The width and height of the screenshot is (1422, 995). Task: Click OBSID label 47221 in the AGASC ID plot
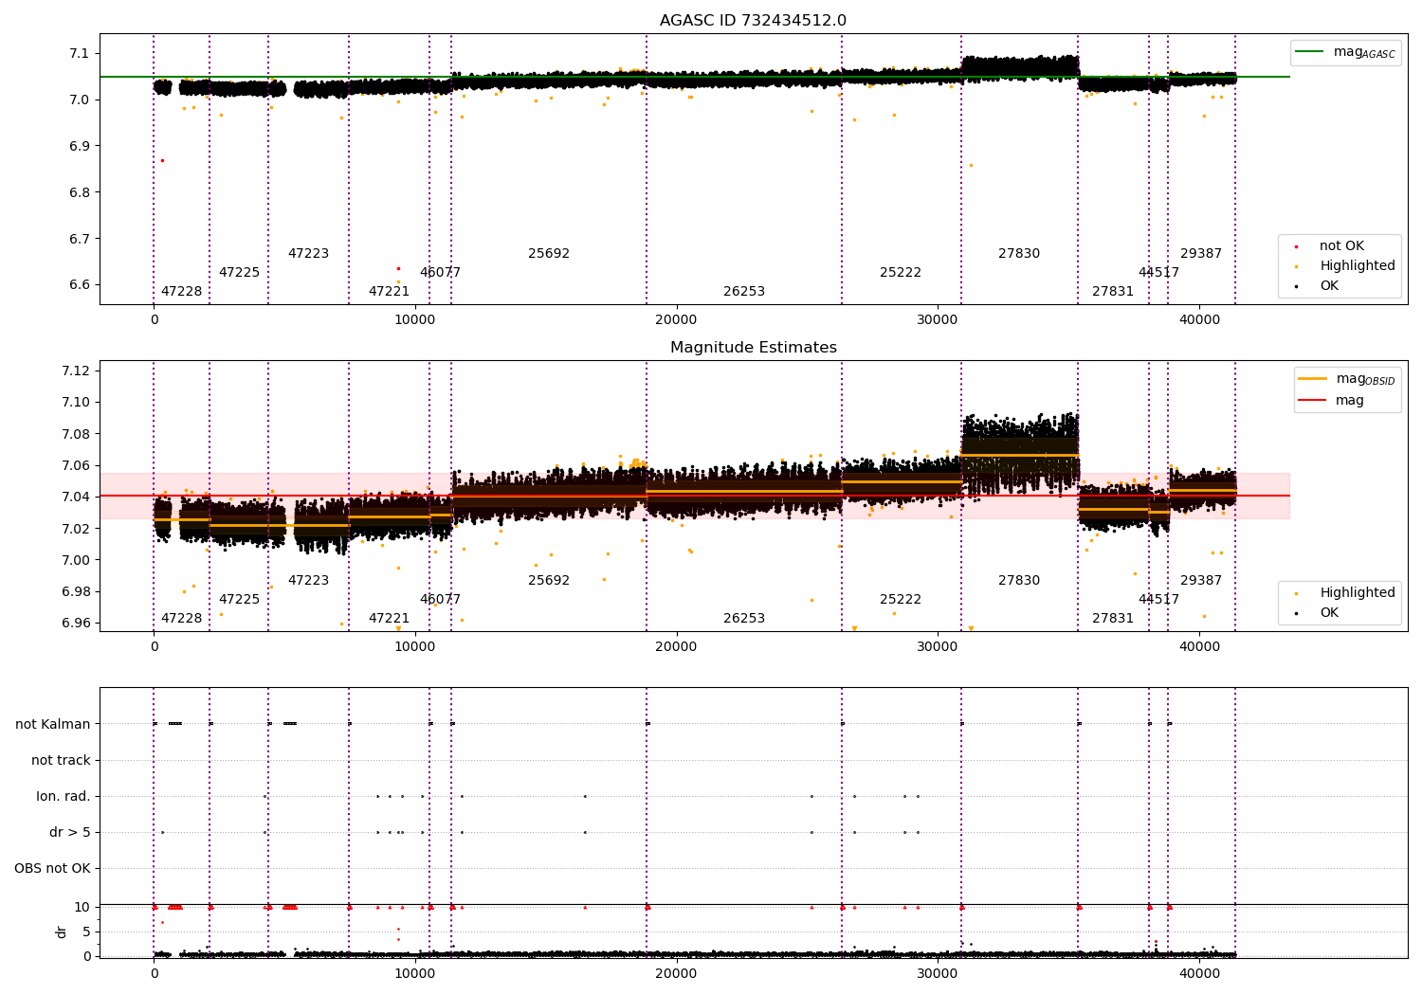click(x=389, y=292)
